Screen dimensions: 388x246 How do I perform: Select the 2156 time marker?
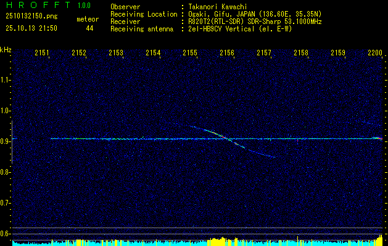pyautogui.click(x=227, y=54)
